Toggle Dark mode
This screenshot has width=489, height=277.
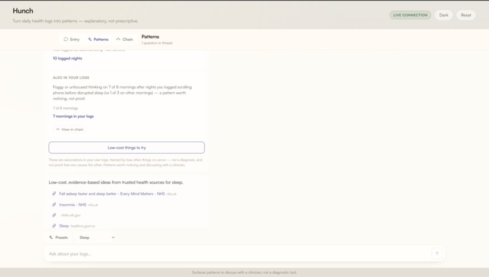click(443, 15)
